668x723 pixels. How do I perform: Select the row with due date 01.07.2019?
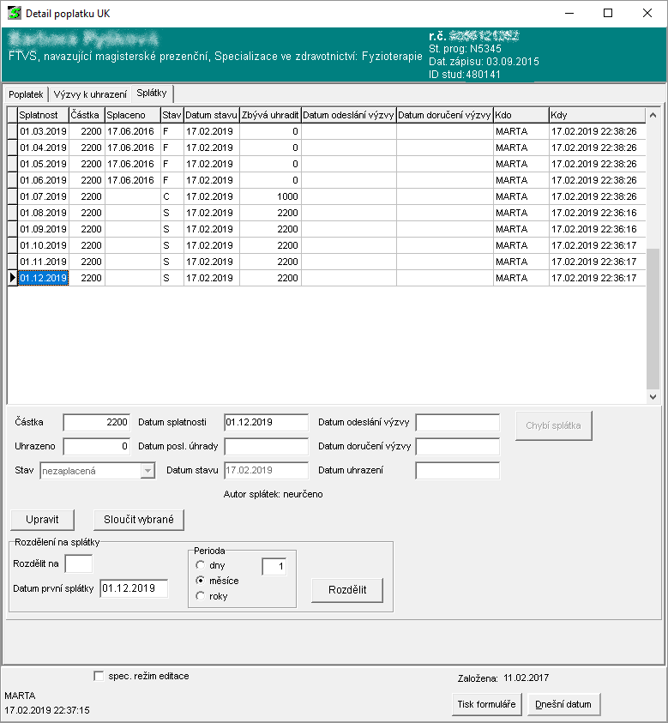[43, 196]
